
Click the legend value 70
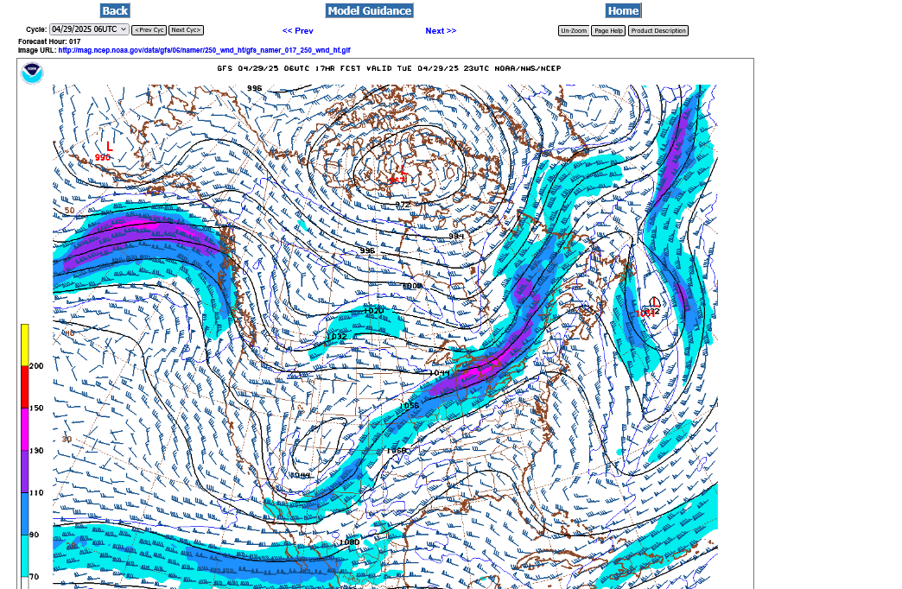coord(34,576)
